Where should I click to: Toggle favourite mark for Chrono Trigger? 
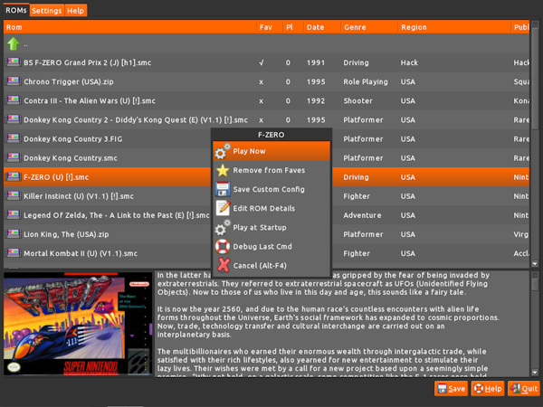[x=262, y=82]
